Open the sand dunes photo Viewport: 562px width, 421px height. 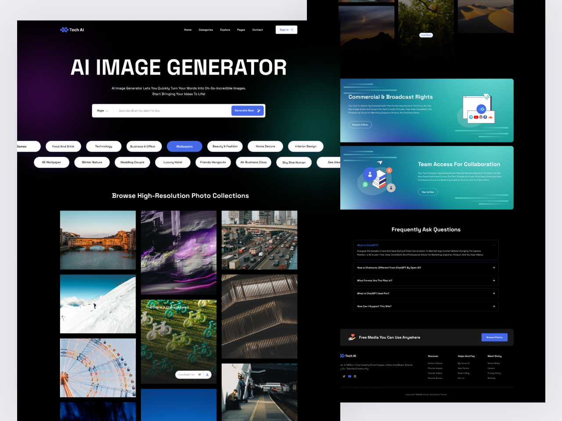(x=486, y=17)
